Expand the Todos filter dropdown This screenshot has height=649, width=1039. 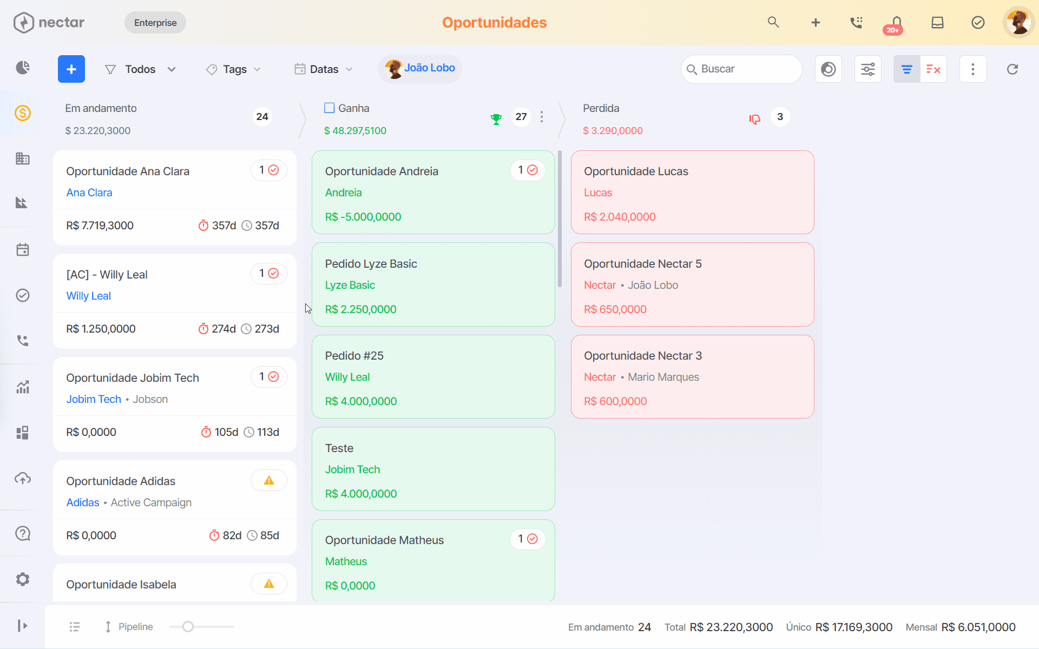click(141, 69)
